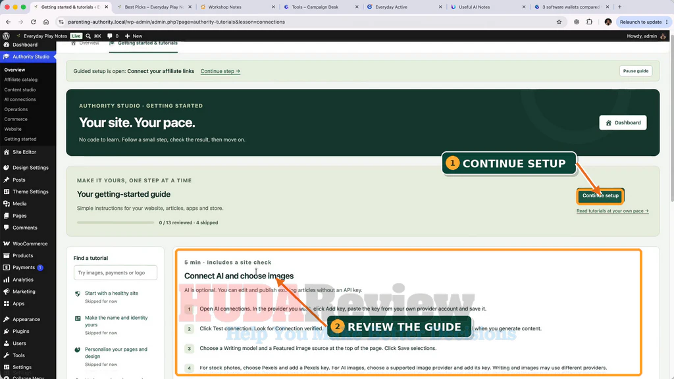This screenshot has height=379, width=674.
Task: Open the browser extensions puzzle icon
Action: 589,22
